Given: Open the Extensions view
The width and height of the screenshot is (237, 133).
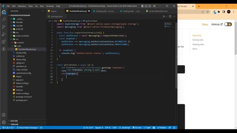Looking at the screenshot, I should pyautogui.click(x=4, y=42).
